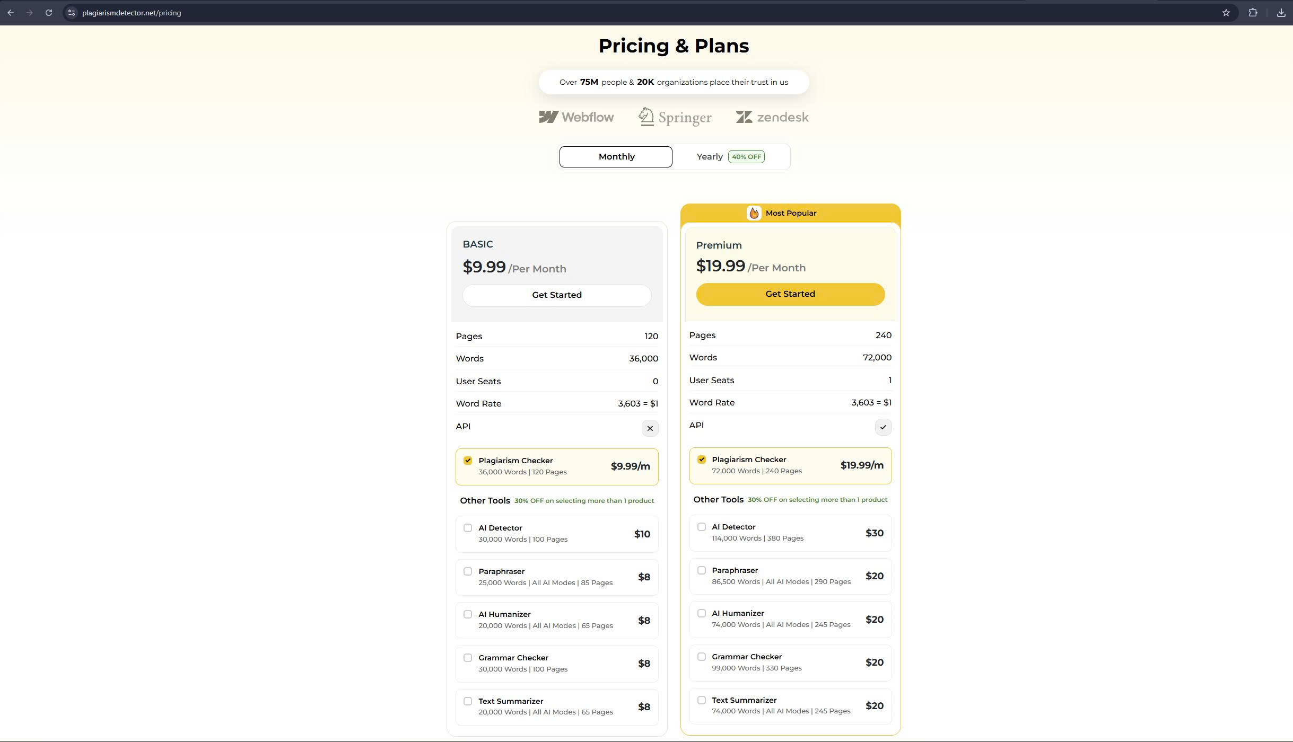Click the browser back arrow

click(11, 13)
